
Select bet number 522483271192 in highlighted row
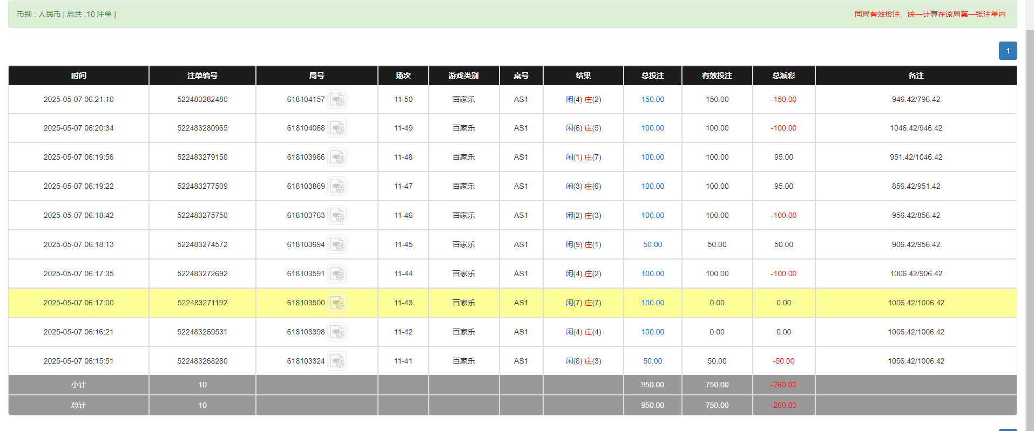click(x=202, y=303)
